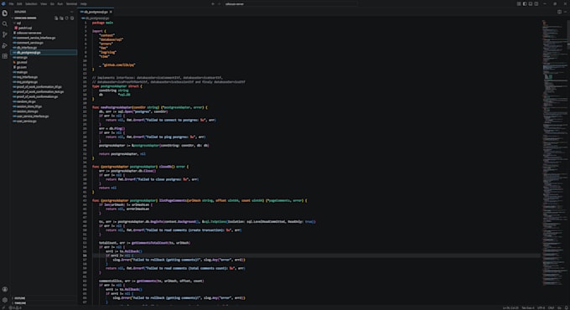
Task: Open the Selection menu
Action: (x=31, y=3)
